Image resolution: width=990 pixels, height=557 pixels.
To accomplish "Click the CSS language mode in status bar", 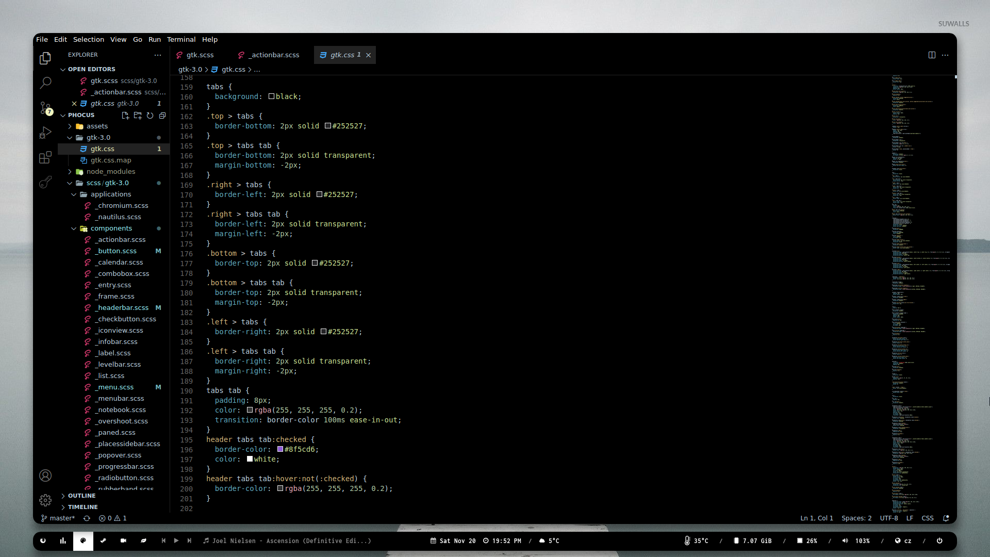I will pyautogui.click(x=927, y=518).
